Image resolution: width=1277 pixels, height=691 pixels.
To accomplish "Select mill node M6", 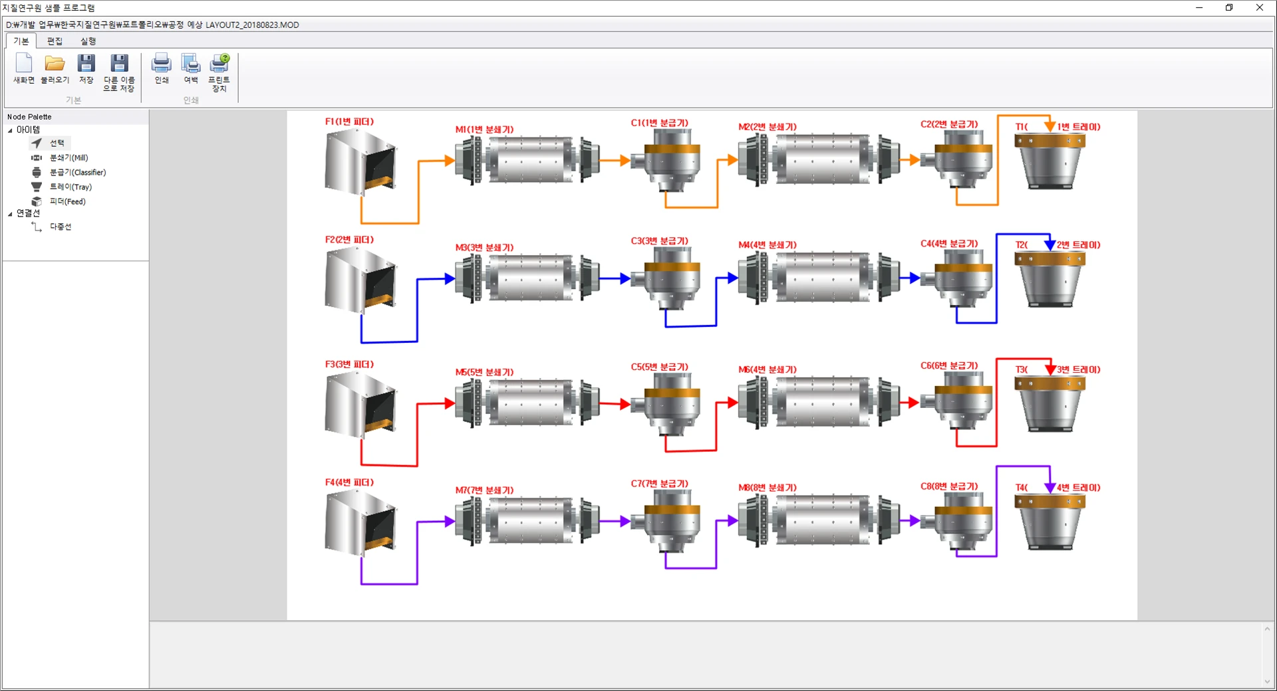I will coord(819,403).
